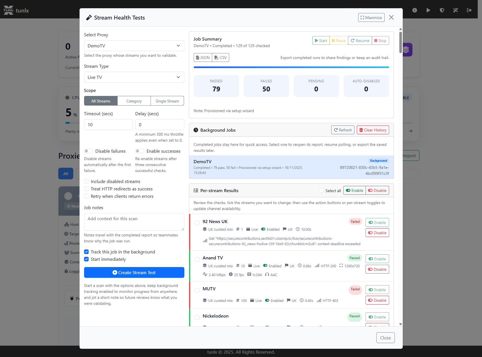Click the magic wand icon in navbar
The image size is (482, 357).
click(x=455, y=10)
